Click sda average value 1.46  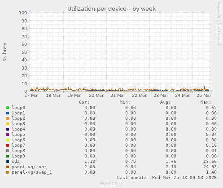coord(171,162)
